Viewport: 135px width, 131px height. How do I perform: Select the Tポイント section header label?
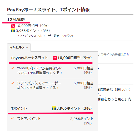19,108
